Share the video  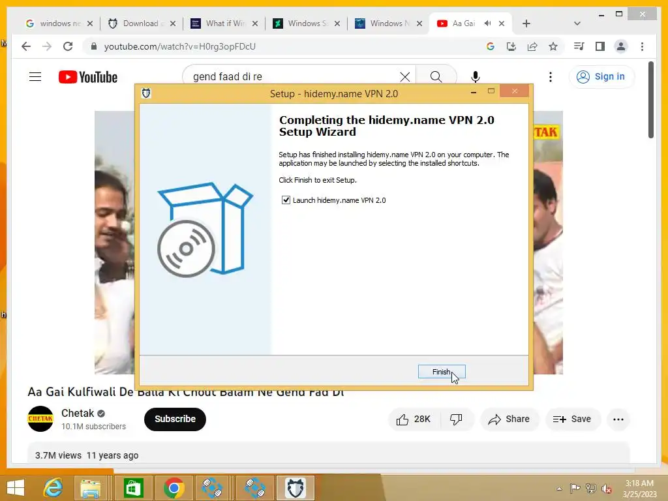(509, 419)
